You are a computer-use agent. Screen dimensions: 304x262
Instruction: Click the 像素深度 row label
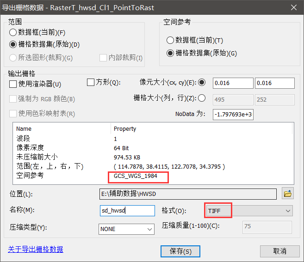[30, 147]
